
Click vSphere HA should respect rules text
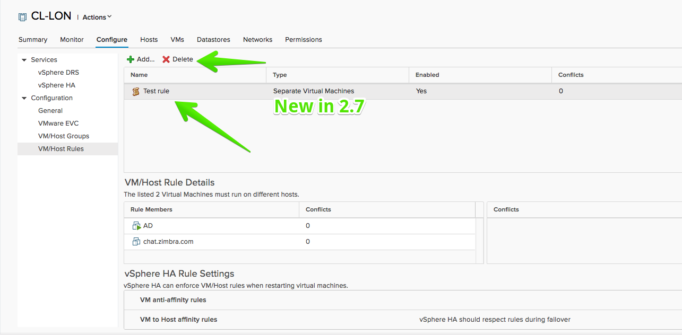pos(495,320)
